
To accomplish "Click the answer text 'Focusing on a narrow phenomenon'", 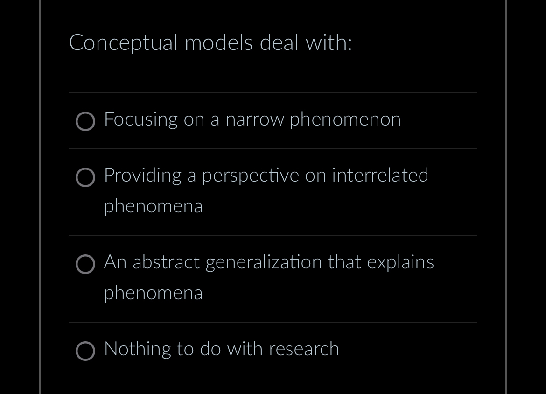I will (252, 120).
